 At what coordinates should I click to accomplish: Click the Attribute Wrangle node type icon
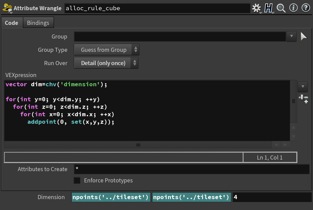pyautogui.click(x=7, y=8)
